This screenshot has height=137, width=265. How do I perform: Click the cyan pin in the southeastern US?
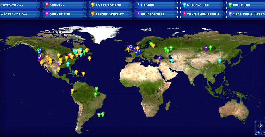coord(68,64)
